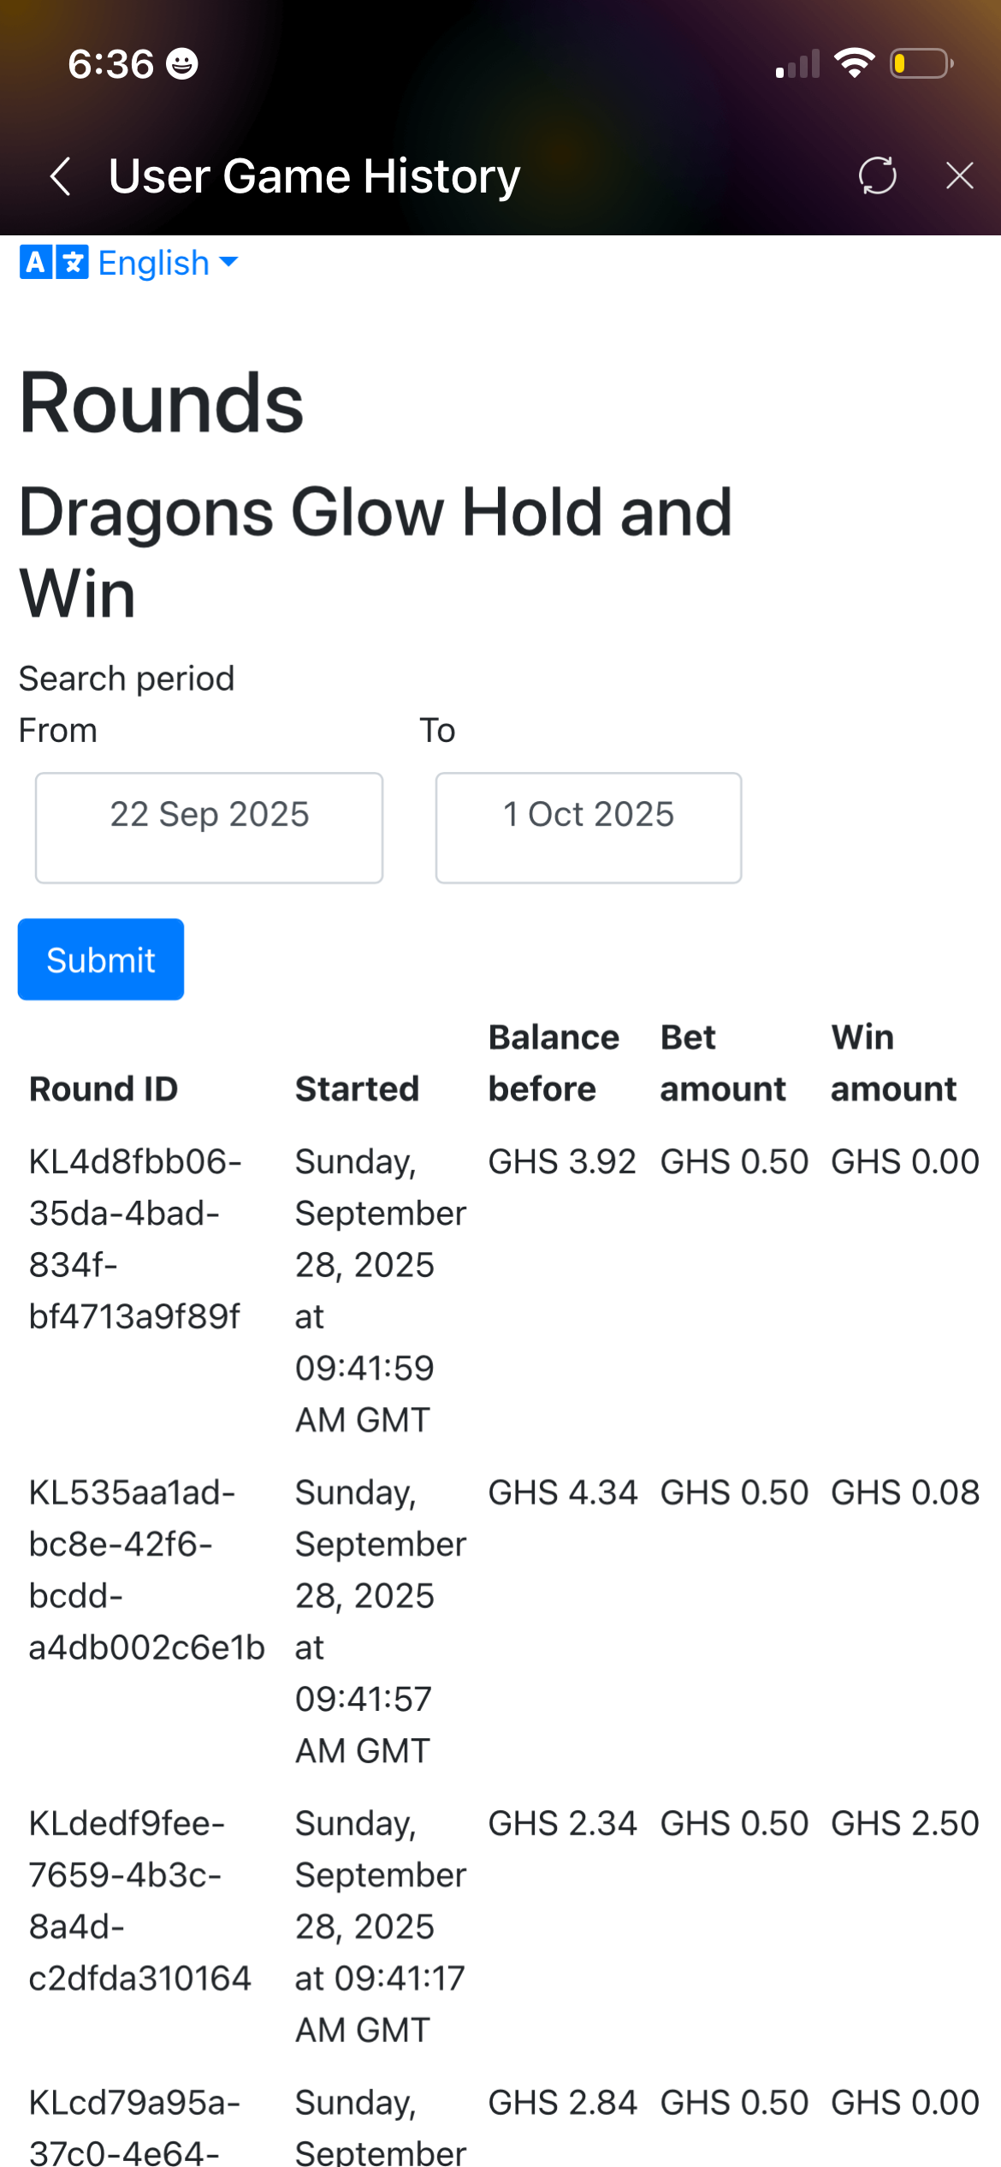
Task: Tap the translate language icon
Action: click(54, 263)
